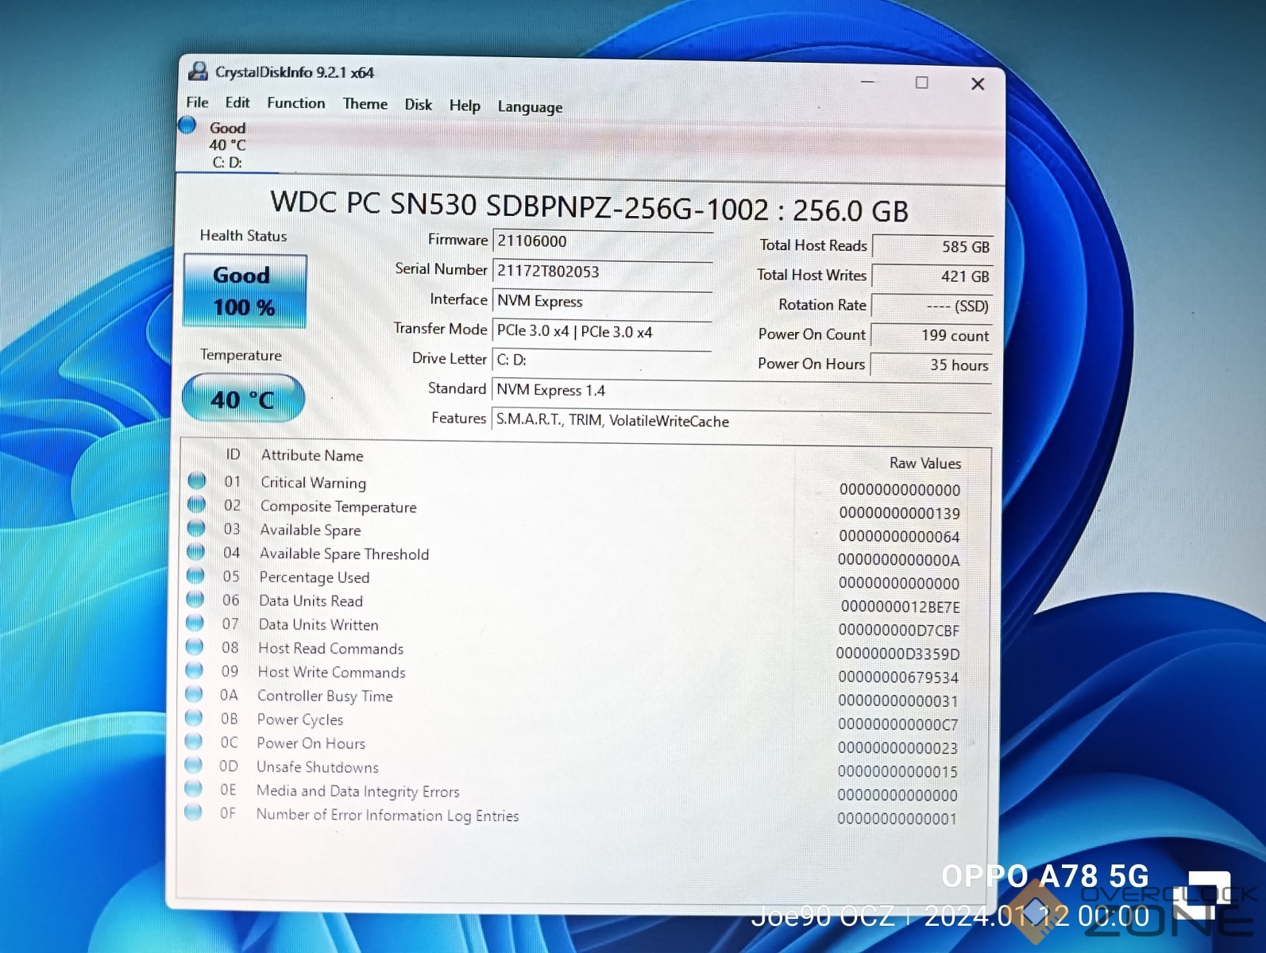Open the File menu
The width and height of the screenshot is (1266, 953).
point(197,102)
